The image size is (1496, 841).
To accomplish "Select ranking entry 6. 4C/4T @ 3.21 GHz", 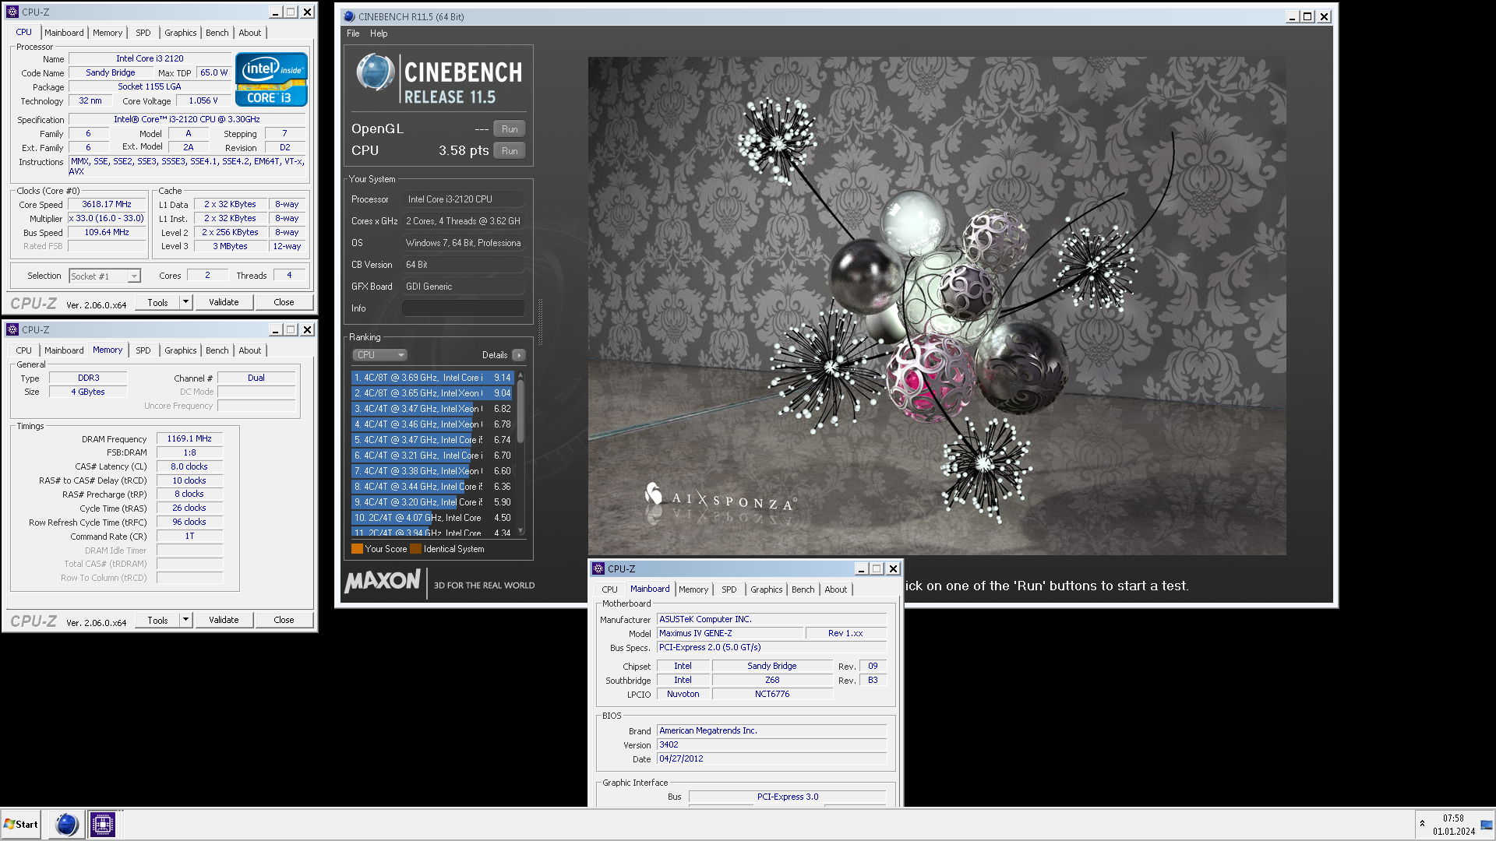I will [x=432, y=456].
